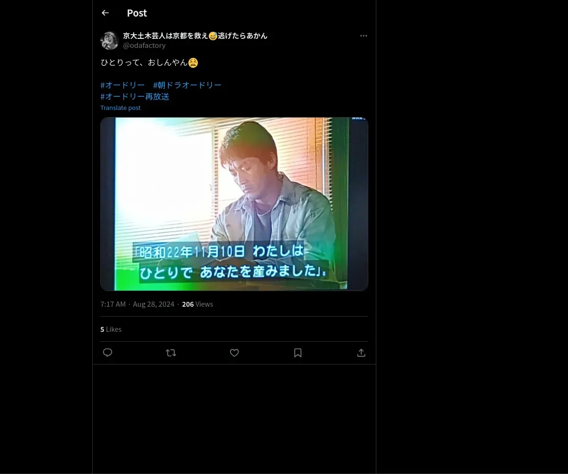The image size is (568, 474).
Task: Click the 206 Views count
Action: point(197,304)
